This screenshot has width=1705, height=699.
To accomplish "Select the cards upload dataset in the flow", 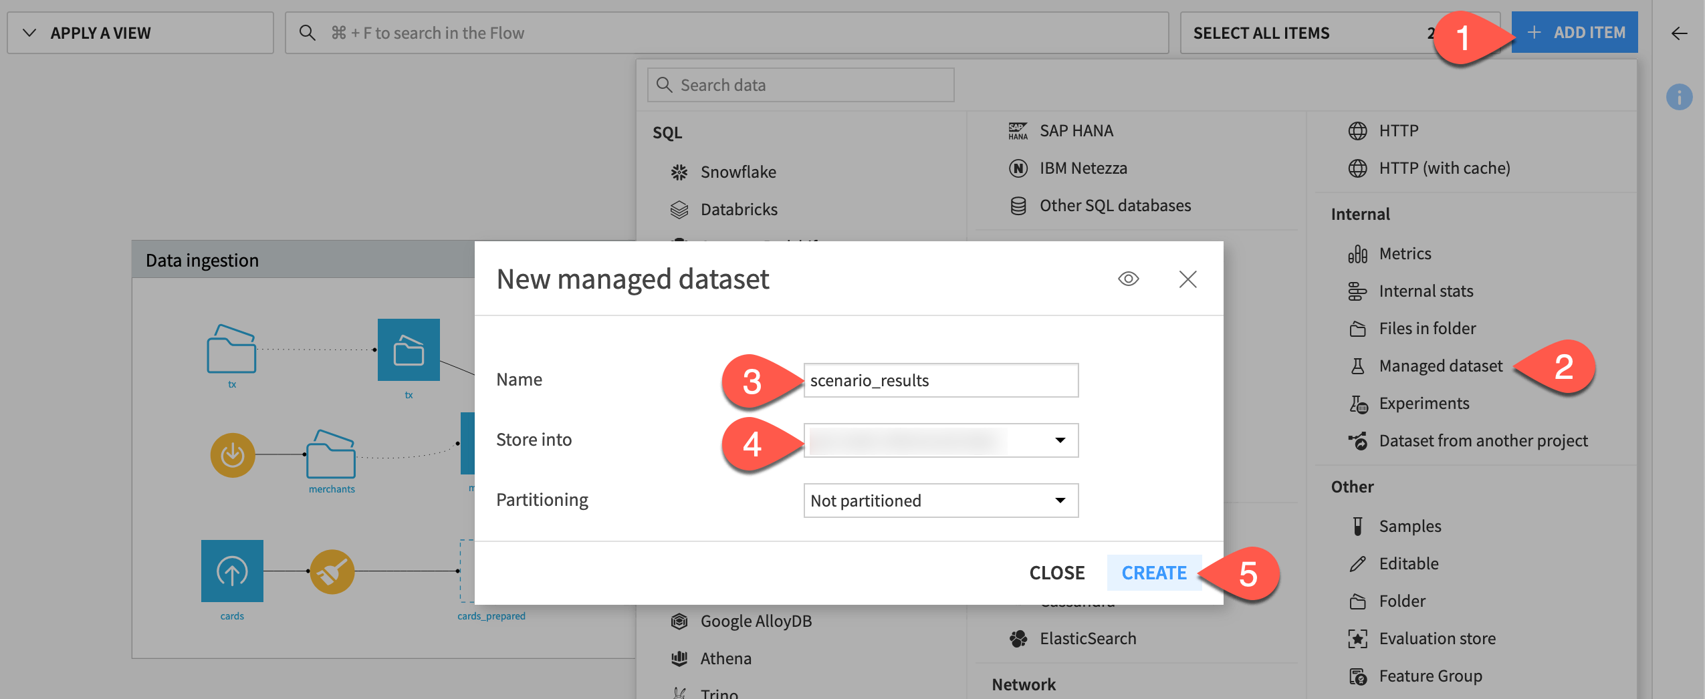I will point(231,571).
